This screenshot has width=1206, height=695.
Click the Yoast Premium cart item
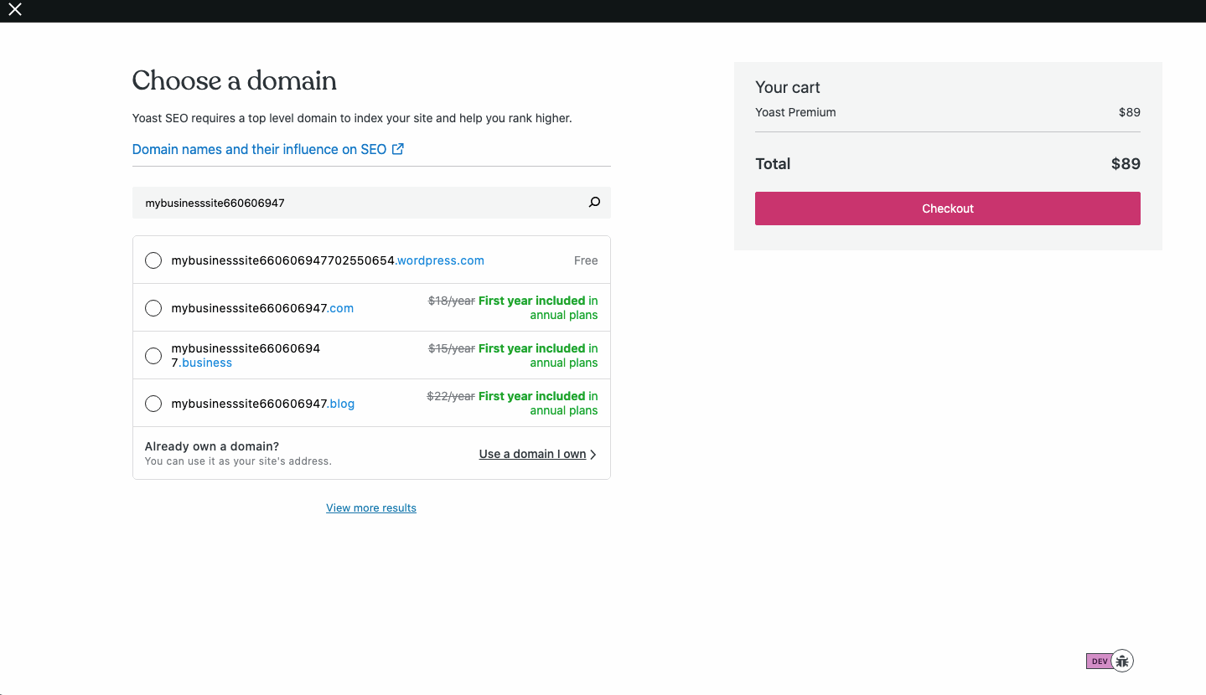tap(795, 112)
